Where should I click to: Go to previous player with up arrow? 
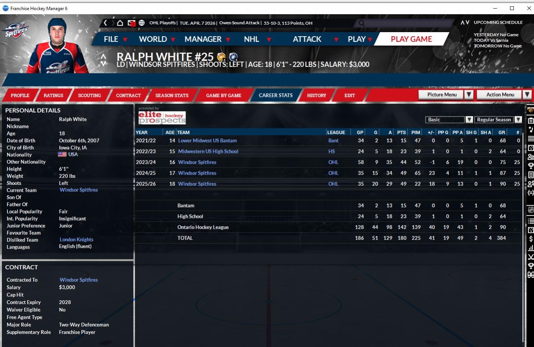click(x=104, y=56)
